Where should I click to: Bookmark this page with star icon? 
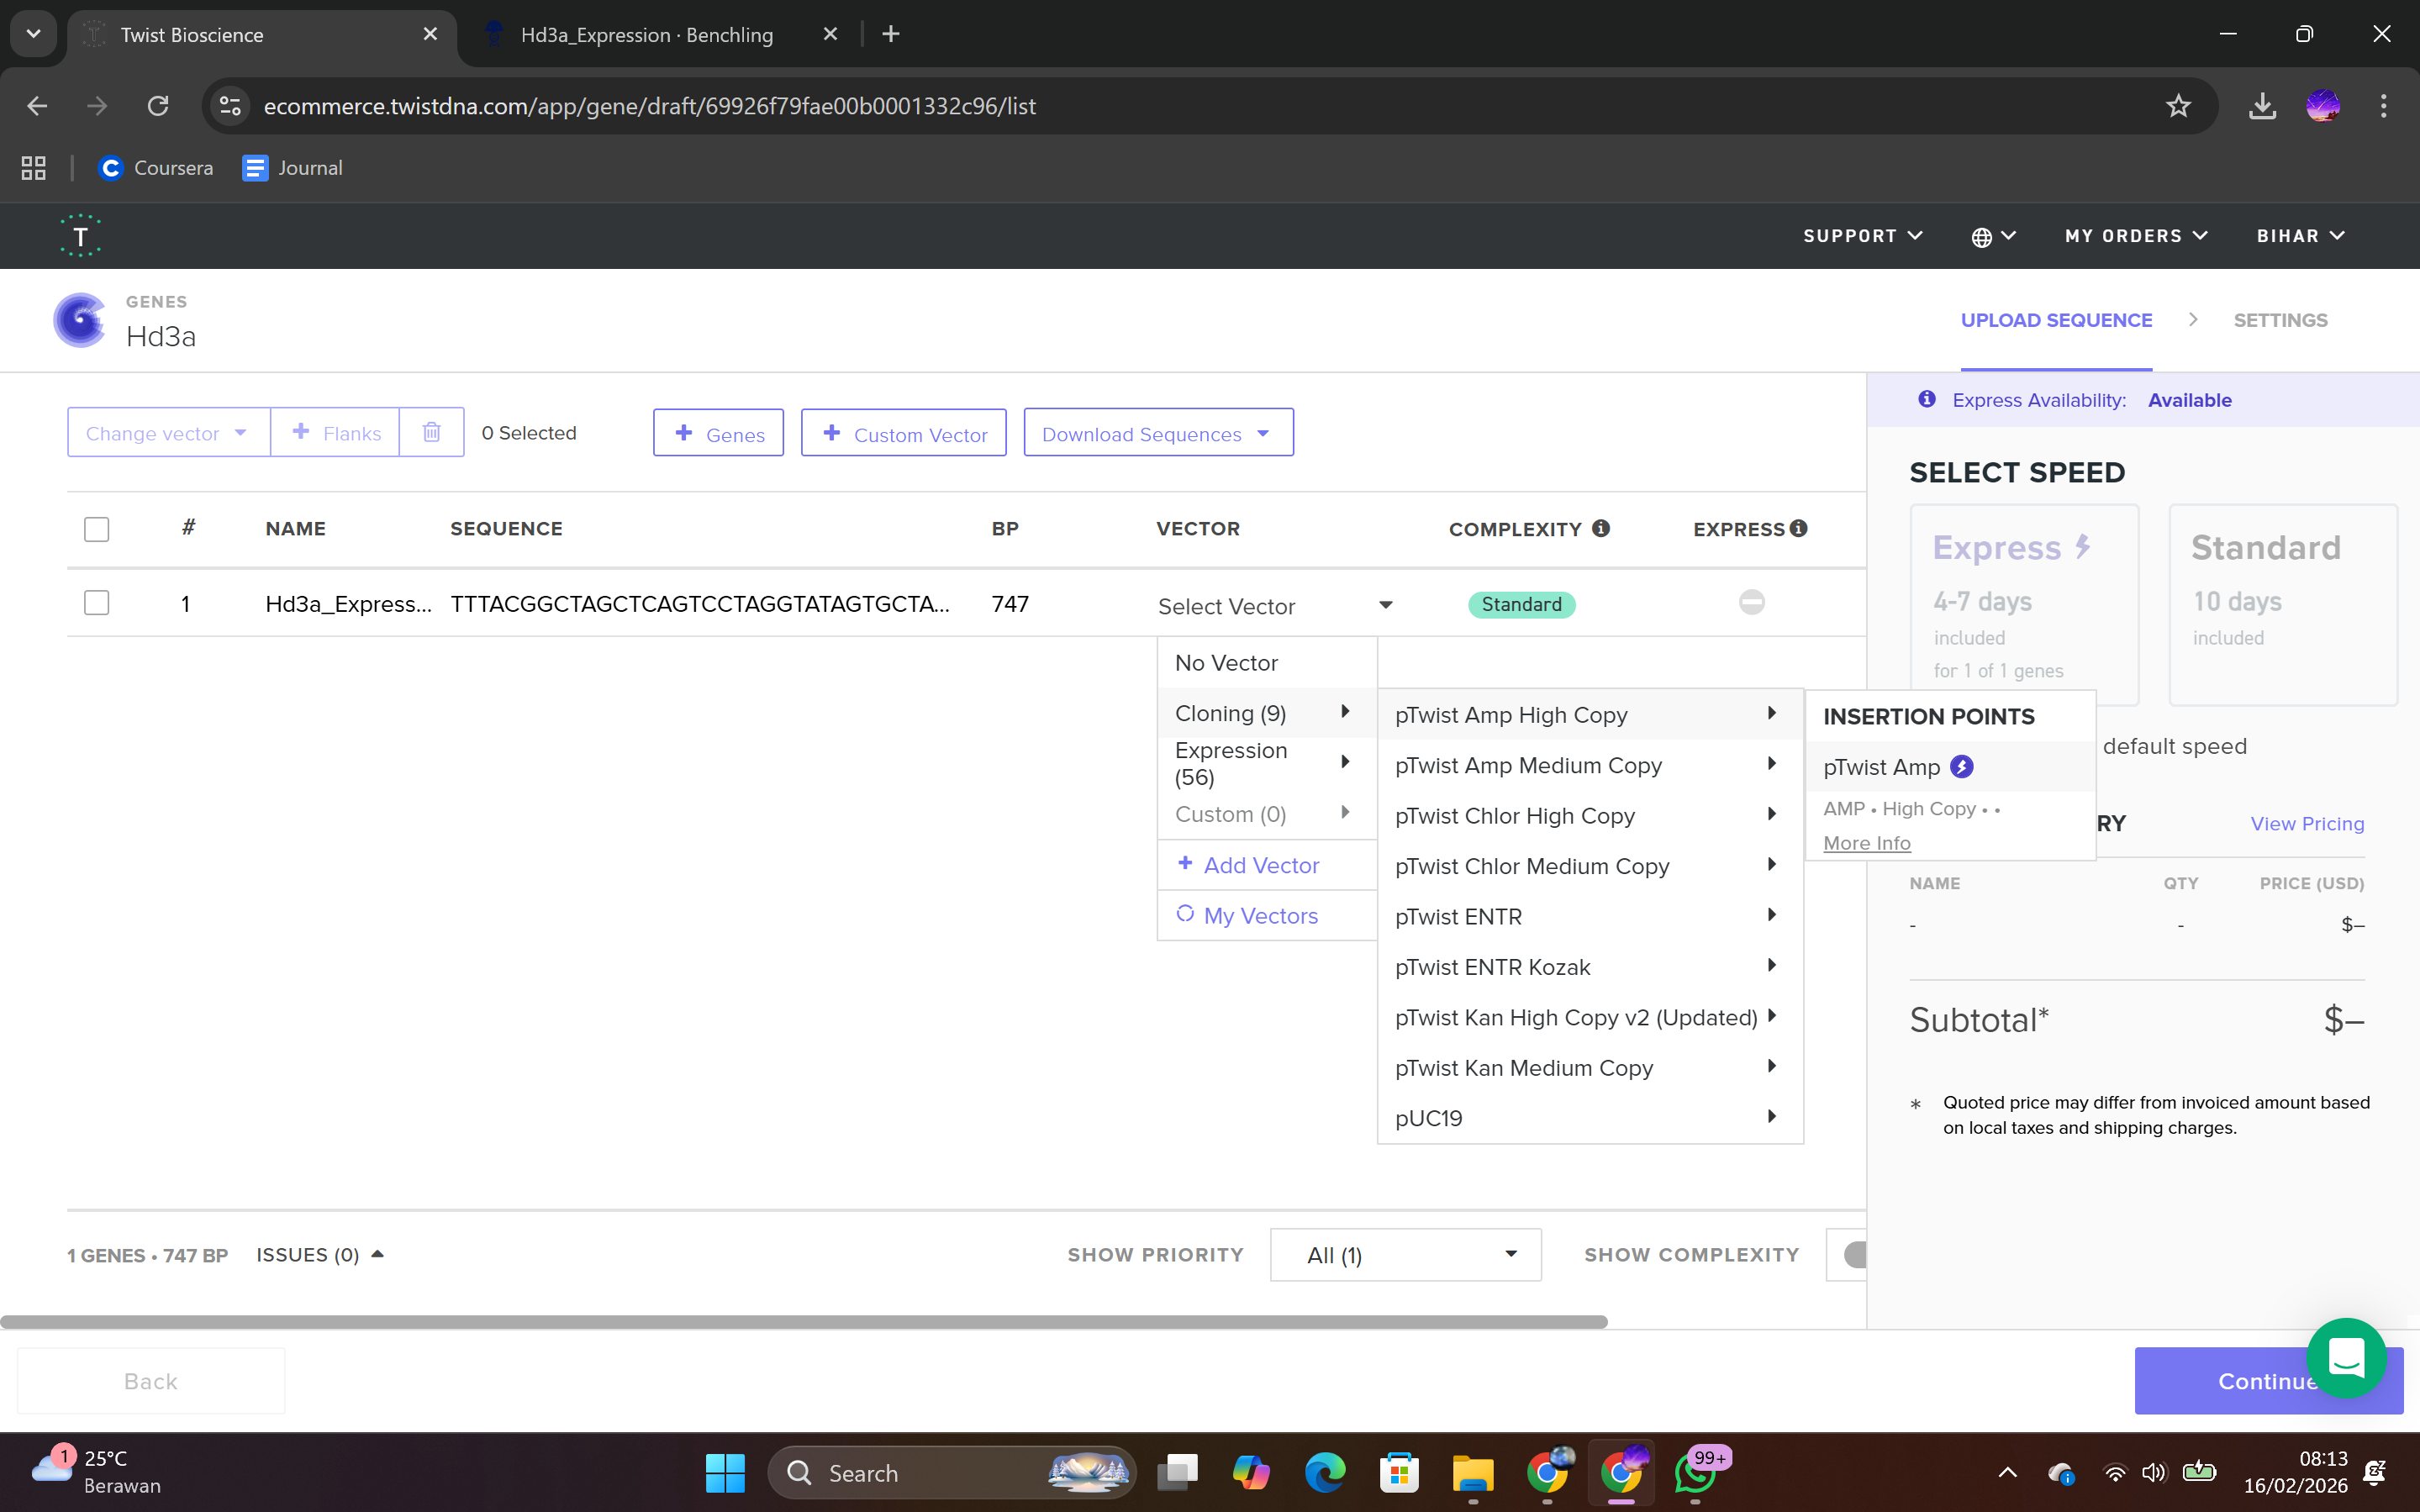[2178, 106]
